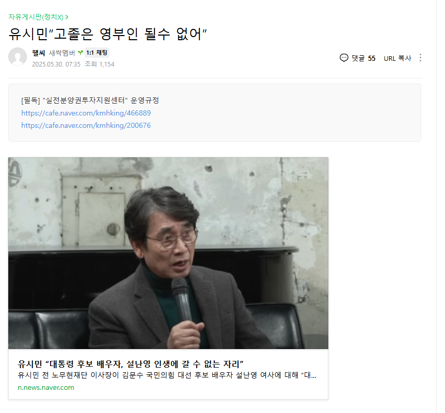
Task: Click the speech bubble comment icon
Action: click(x=344, y=58)
